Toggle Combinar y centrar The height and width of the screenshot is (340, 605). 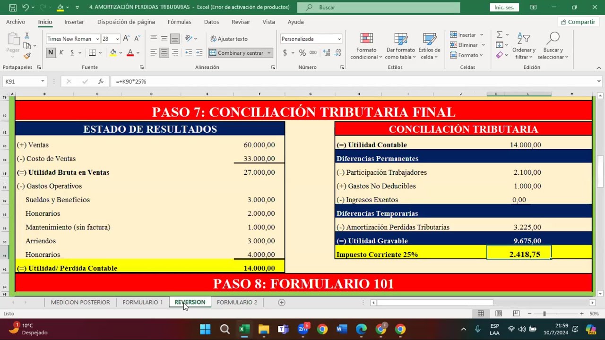[237, 53]
